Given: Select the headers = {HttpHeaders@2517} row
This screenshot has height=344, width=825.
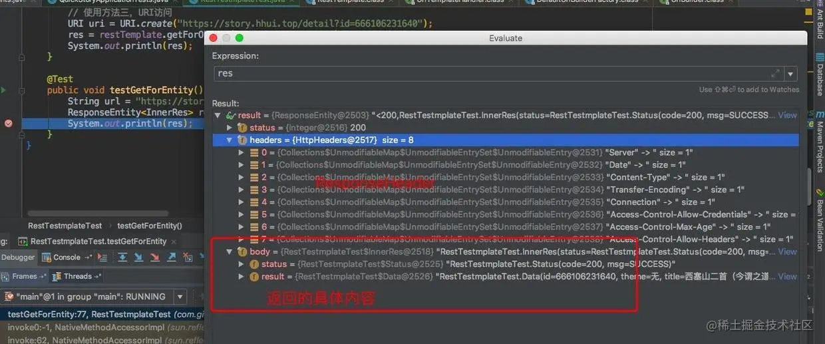Looking at the screenshot, I should pos(505,140).
